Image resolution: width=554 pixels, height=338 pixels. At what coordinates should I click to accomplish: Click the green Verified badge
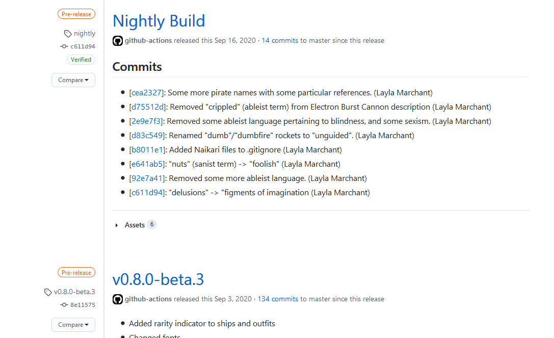pyautogui.click(x=81, y=60)
